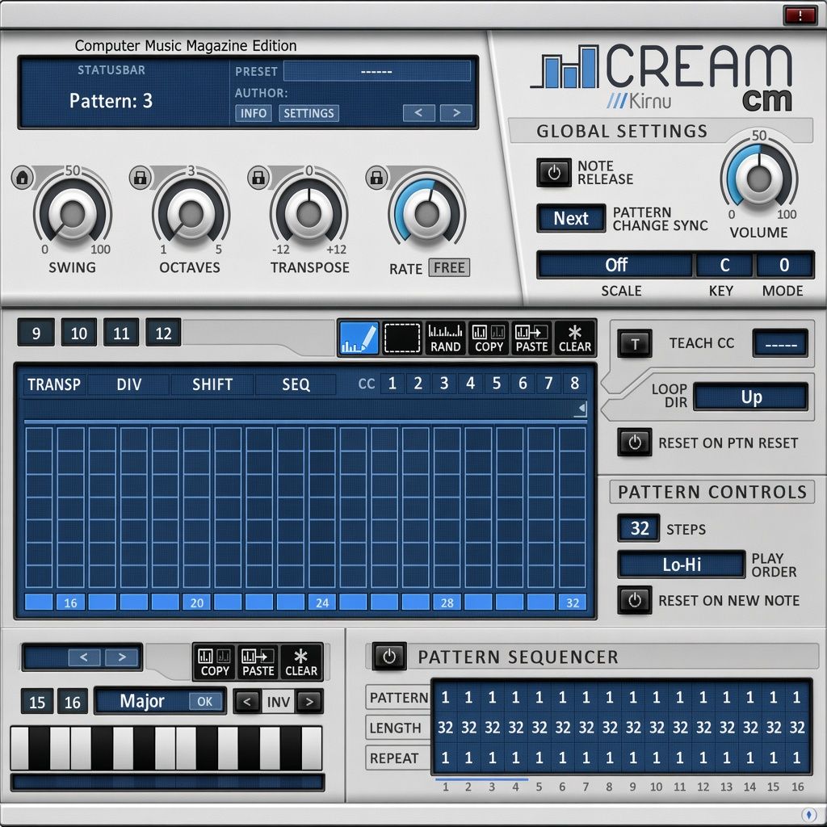Switch to the SHIFT tab
Screen dimensions: 827x827
[212, 384]
